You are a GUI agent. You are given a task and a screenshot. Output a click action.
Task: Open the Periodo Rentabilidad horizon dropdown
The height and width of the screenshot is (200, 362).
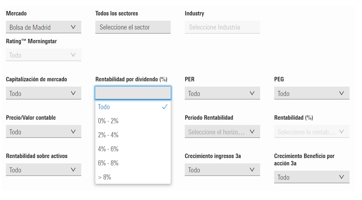tap(222, 132)
